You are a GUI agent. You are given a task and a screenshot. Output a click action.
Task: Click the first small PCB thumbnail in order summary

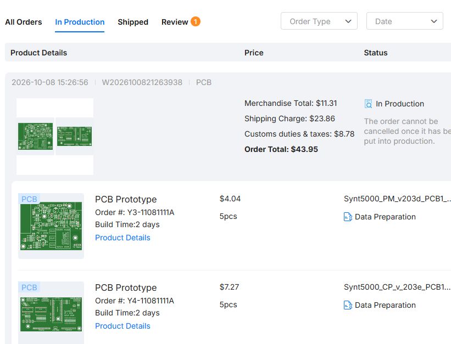click(35, 136)
